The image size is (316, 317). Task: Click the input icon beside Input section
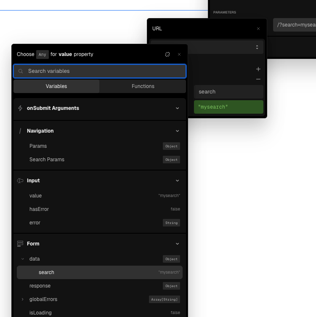(20, 181)
